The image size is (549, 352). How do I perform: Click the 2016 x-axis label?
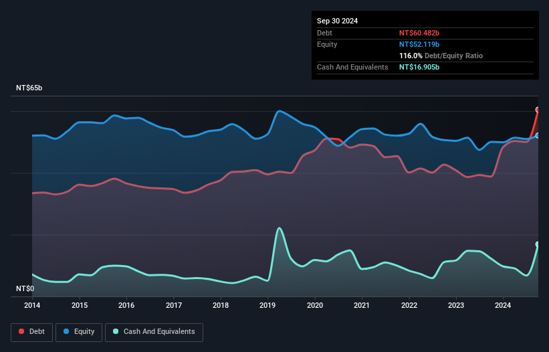126,305
